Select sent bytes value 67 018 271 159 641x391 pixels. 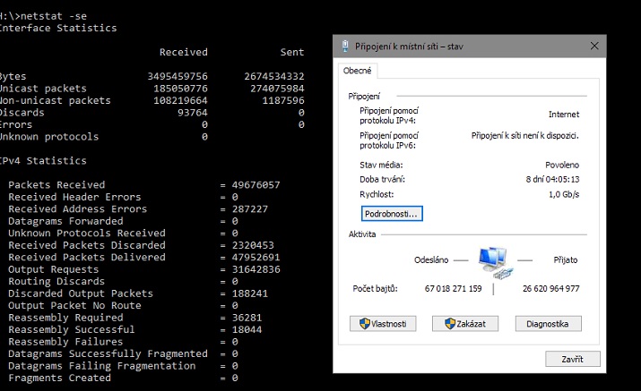(x=453, y=289)
